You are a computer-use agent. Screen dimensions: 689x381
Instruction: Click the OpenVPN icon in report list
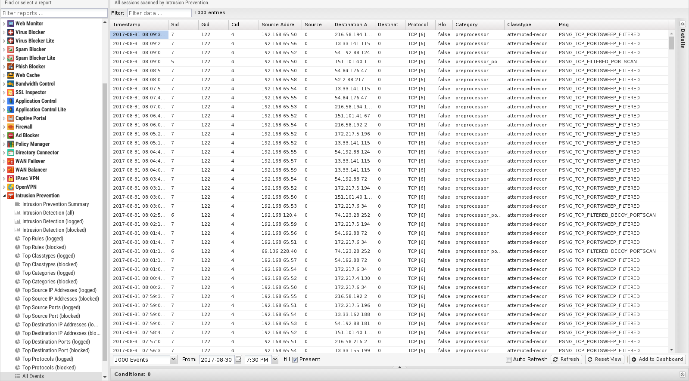[11, 187]
